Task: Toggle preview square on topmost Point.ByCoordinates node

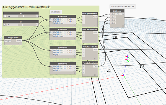Action: [95, 26]
